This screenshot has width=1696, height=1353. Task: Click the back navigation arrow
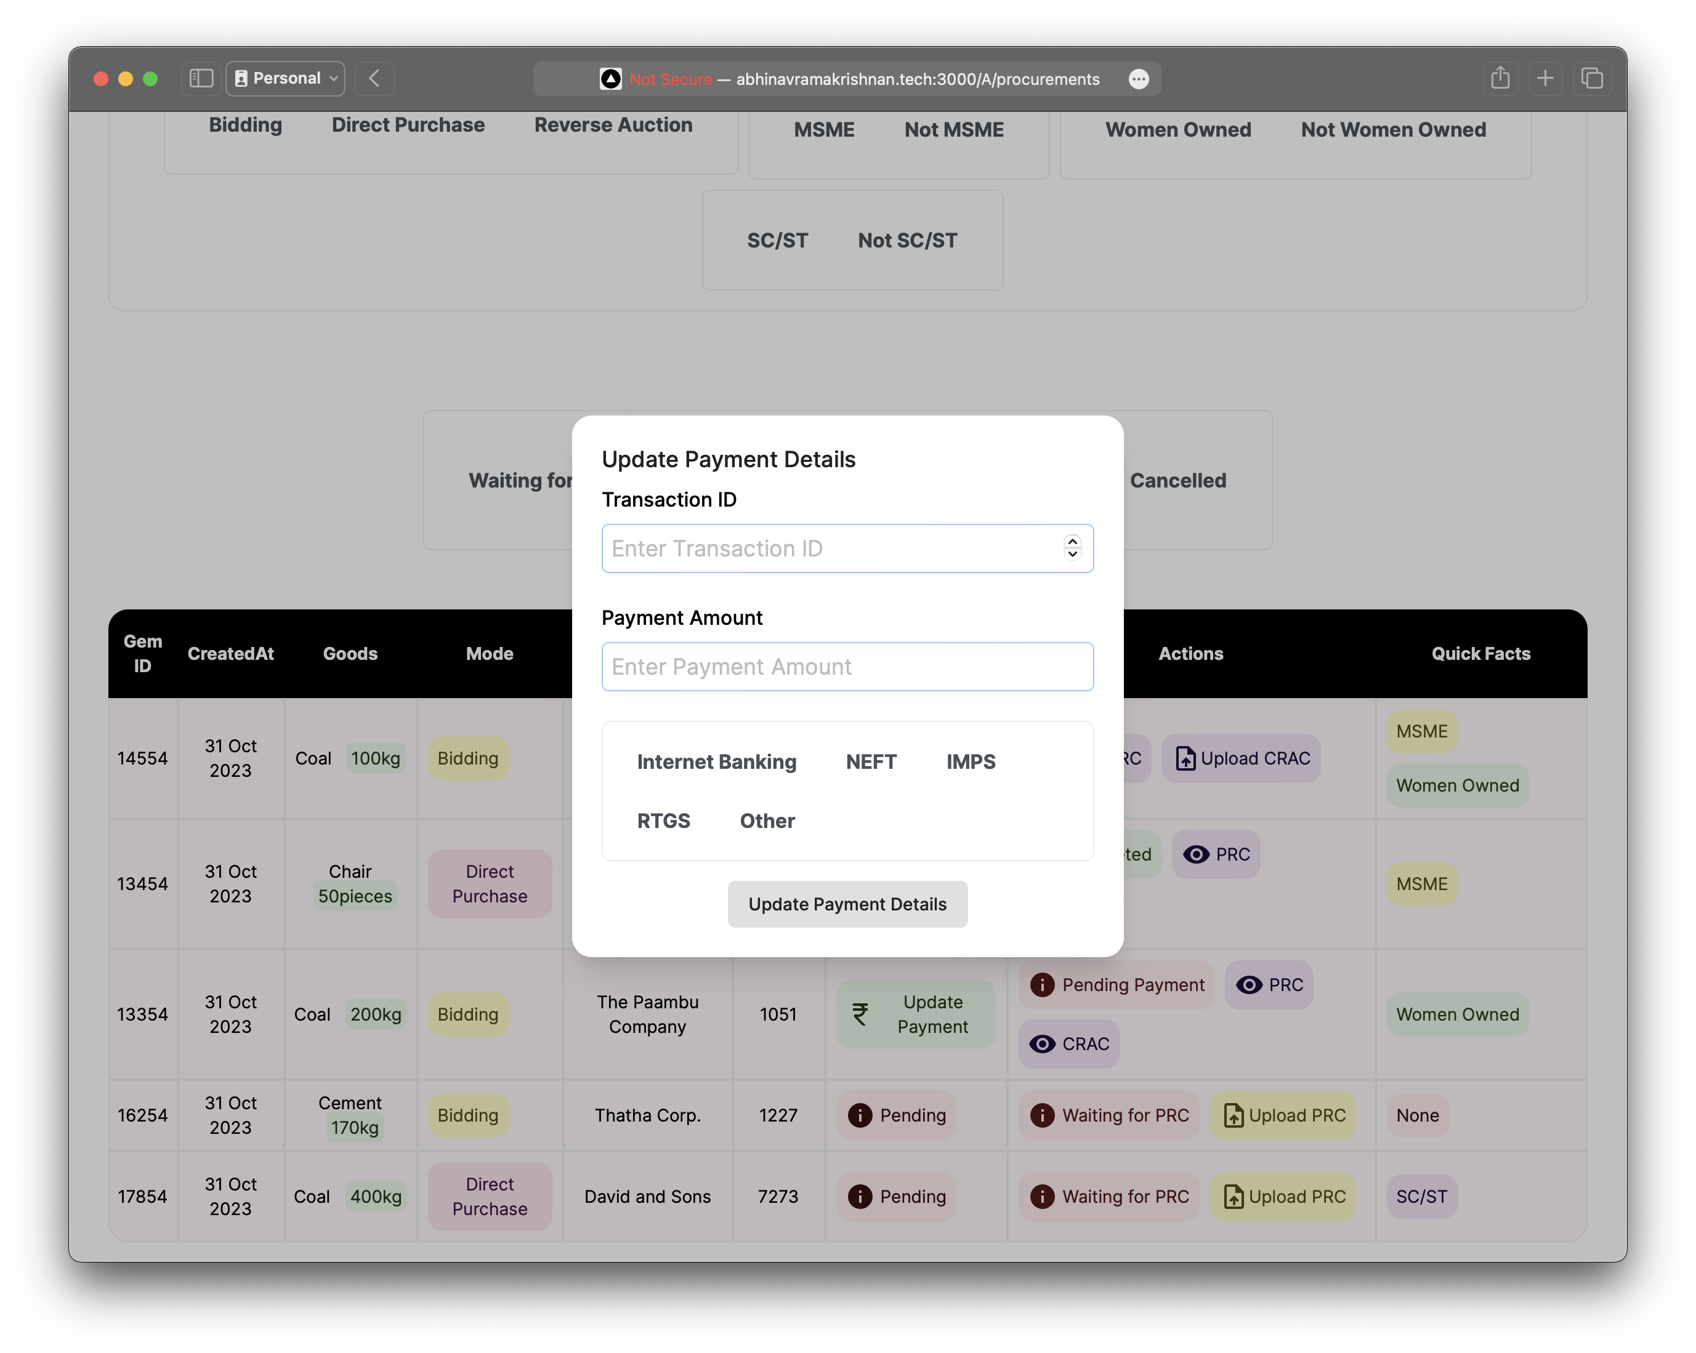coord(374,78)
